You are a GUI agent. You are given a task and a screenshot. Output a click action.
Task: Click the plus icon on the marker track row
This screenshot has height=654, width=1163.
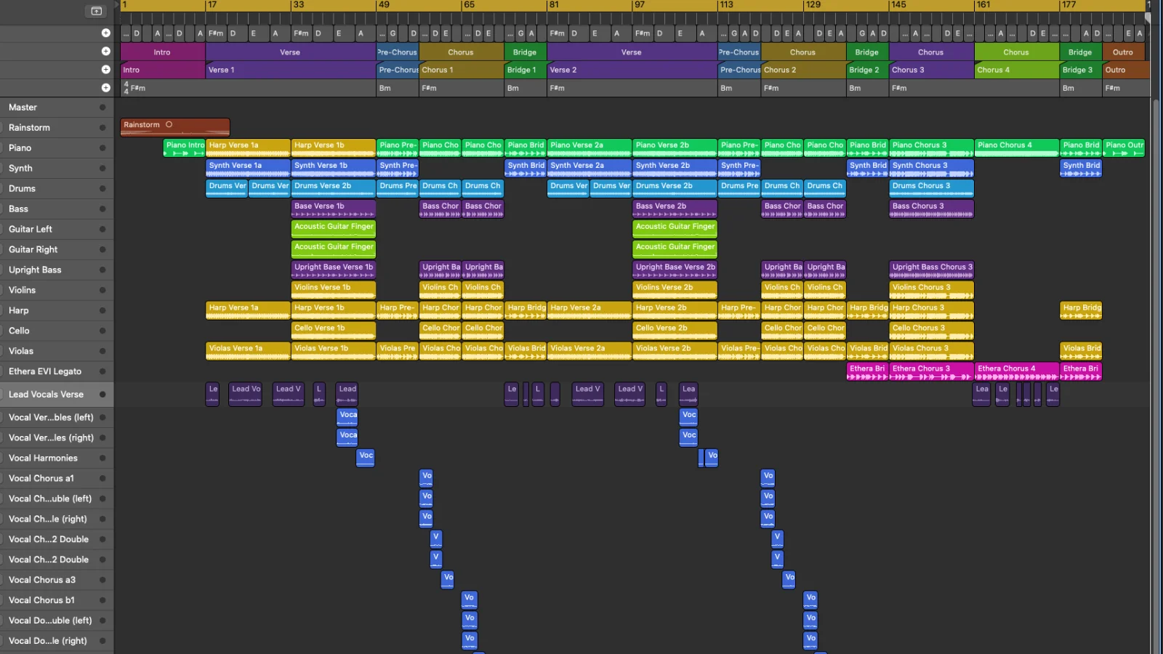[106, 70]
